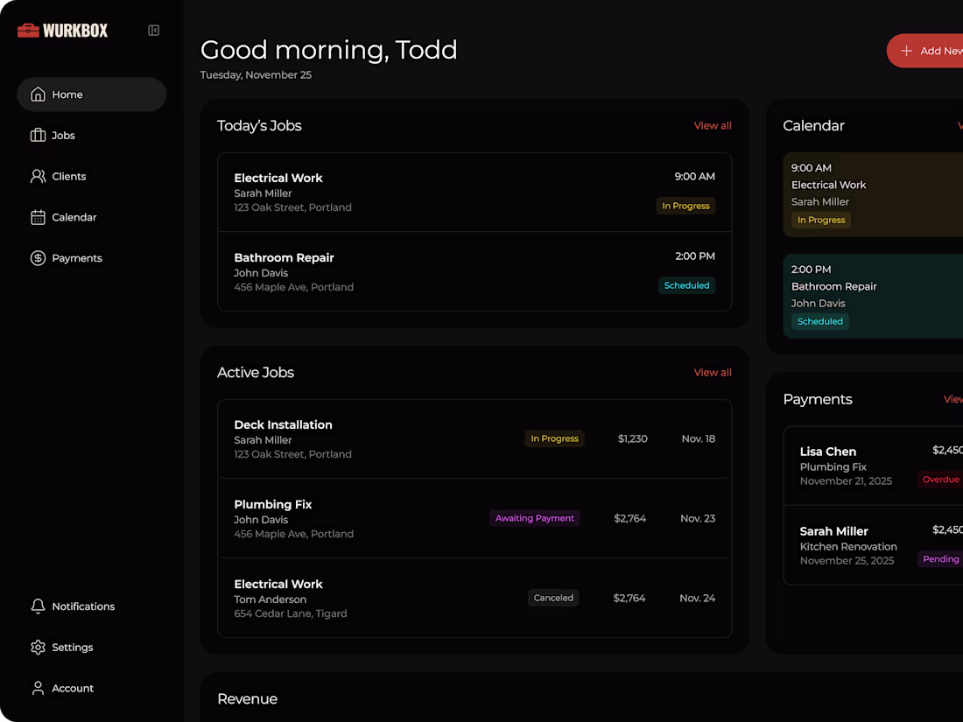This screenshot has width=963, height=722.
Task: Click the $1,230 amount
Action: (x=633, y=438)
